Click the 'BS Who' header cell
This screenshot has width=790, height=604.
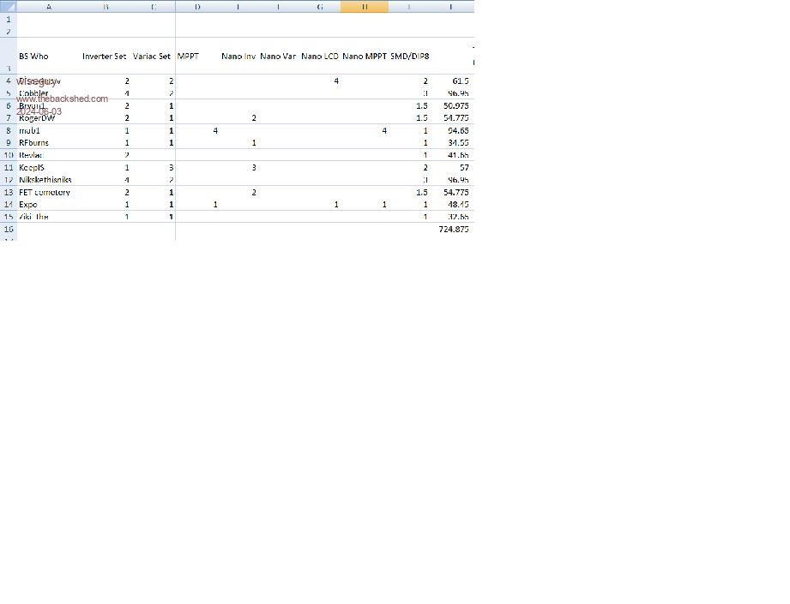(34, 56)
